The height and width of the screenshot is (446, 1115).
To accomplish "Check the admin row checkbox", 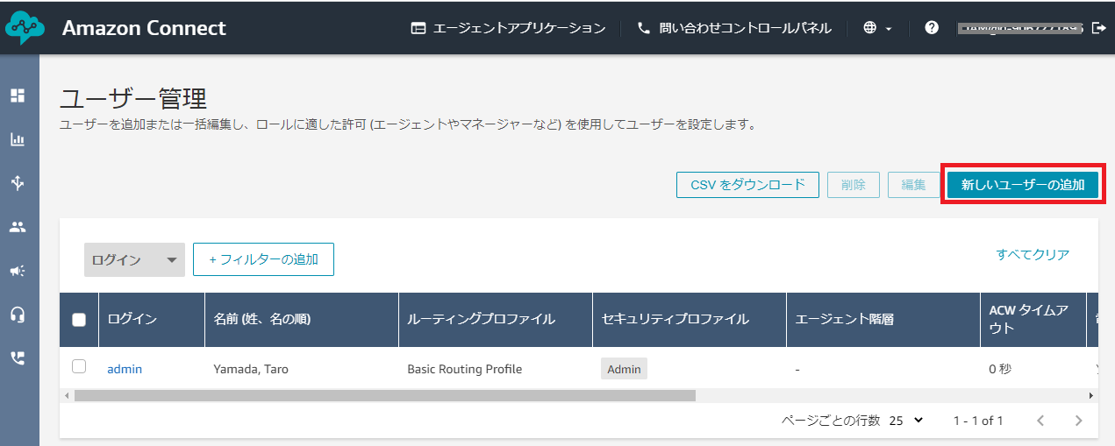I will pyautogui.click(x=79, y=367).
